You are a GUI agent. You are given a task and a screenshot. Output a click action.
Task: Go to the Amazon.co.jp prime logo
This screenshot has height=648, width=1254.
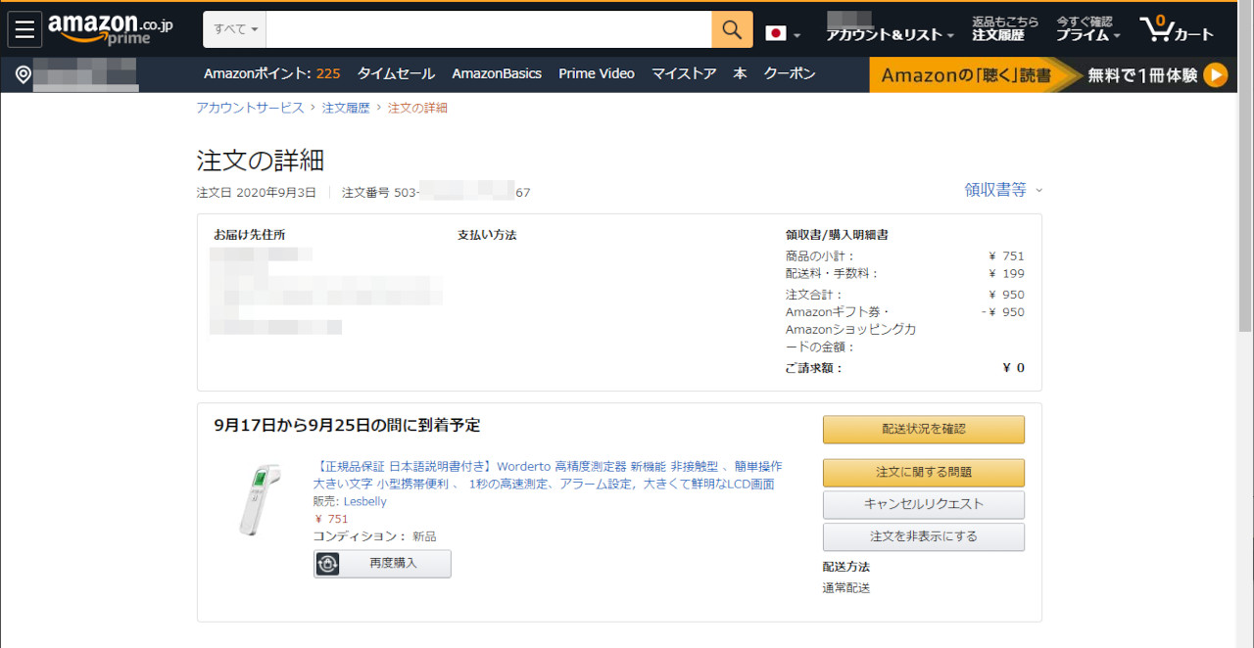111,29
